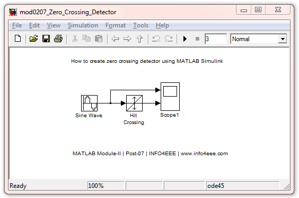Maximize the Simulink model window
The image size is (299, 198).
pos(258,10)
